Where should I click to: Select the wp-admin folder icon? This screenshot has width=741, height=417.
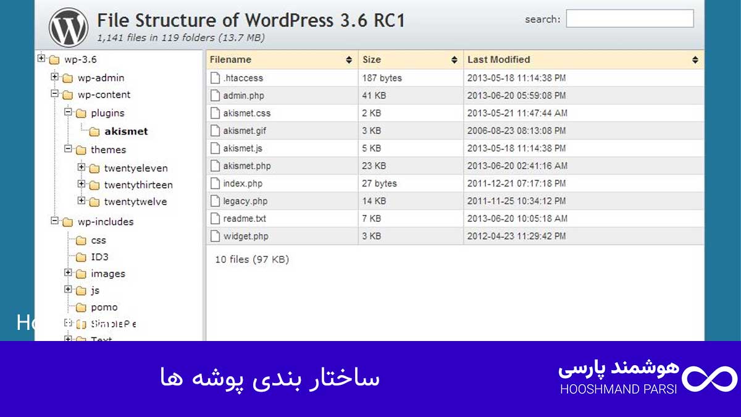pyautogui.click(x=67, y=78)
